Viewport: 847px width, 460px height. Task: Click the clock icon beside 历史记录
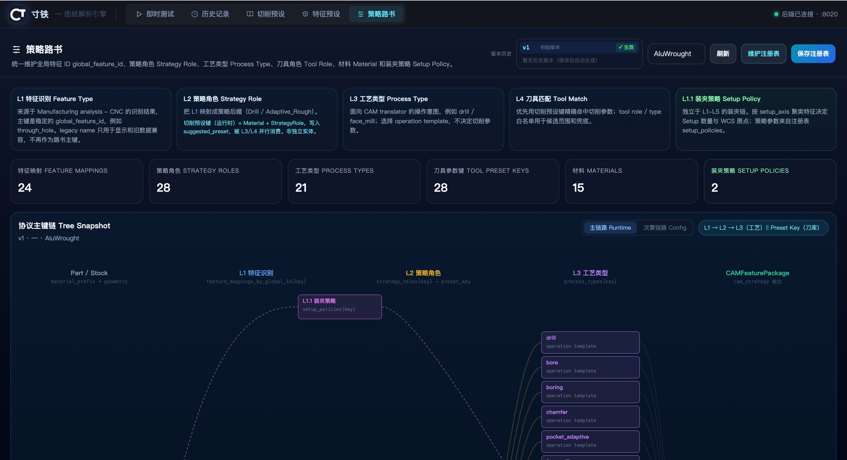[195, 14]
